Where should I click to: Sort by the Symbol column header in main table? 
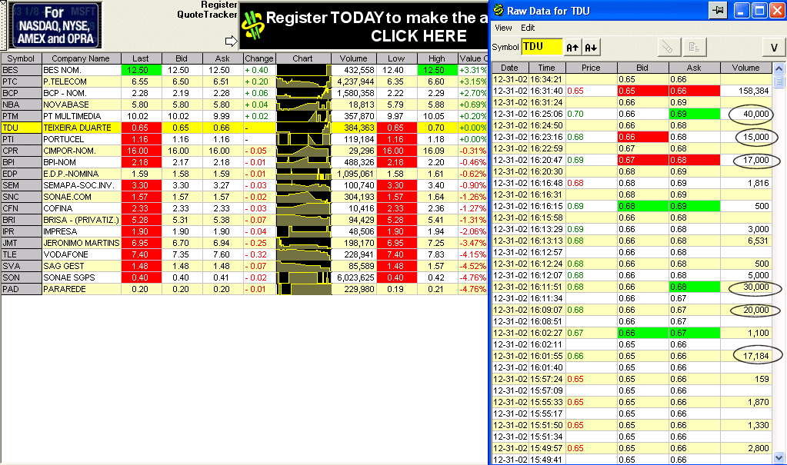pos(21,58)
